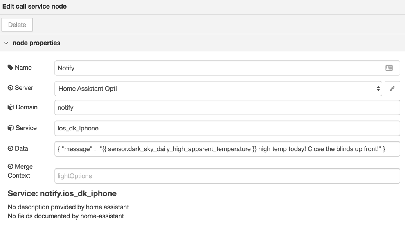Viewport: 405px width, 225px height.
Task: Click the circle icon beside Server label
Action: pos(11,88)
